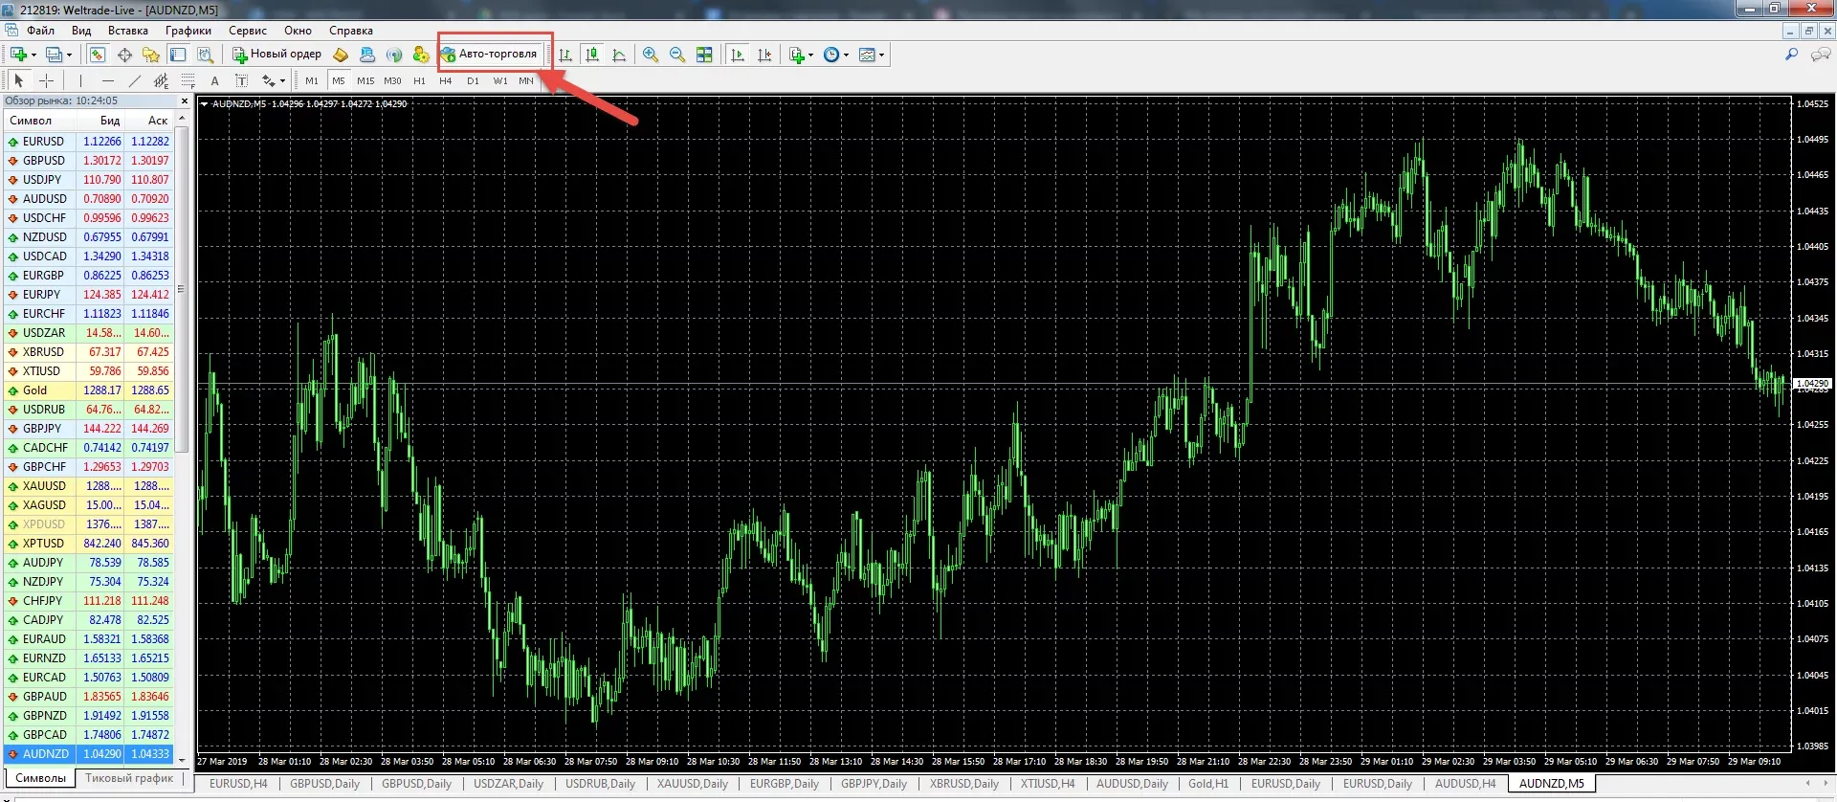Select the text 'A' drawing tool
Image resolution: width=1837 pixels, height=802 pixels.
click(215, 80)
